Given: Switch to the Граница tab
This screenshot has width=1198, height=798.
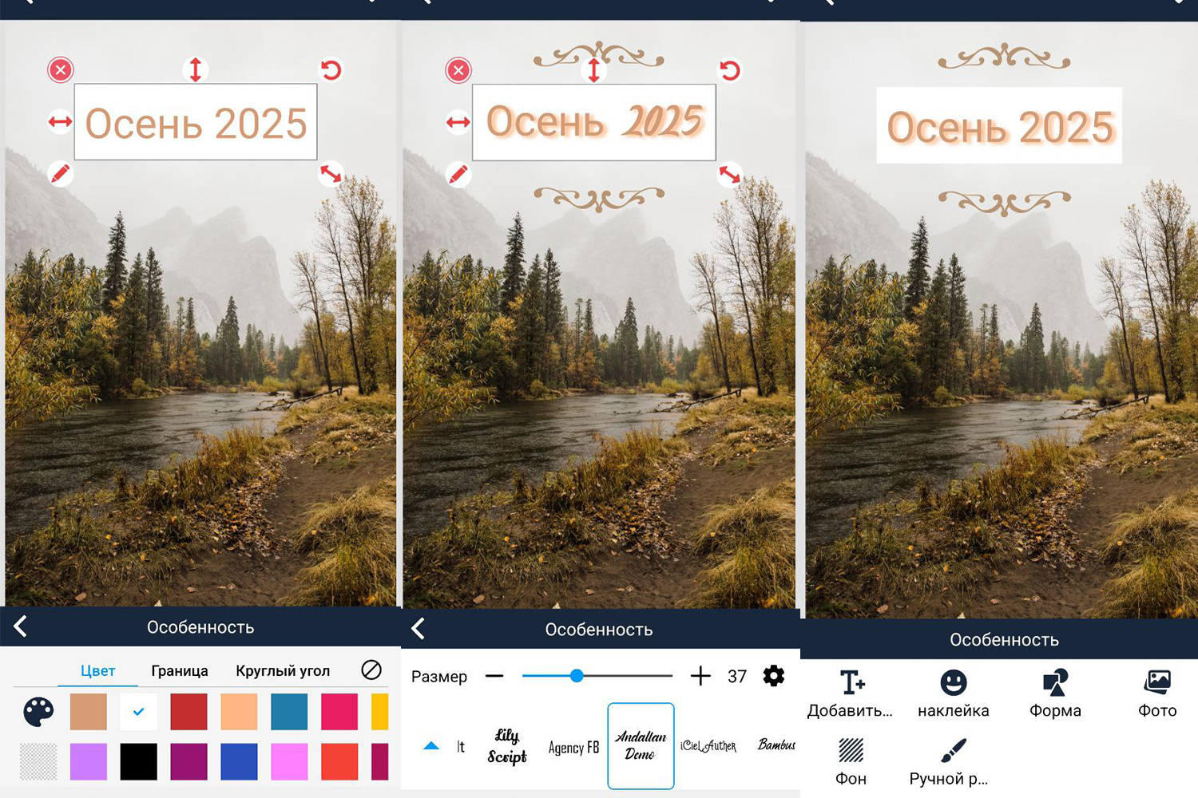Looking at the screenshot, I should 180,671.
